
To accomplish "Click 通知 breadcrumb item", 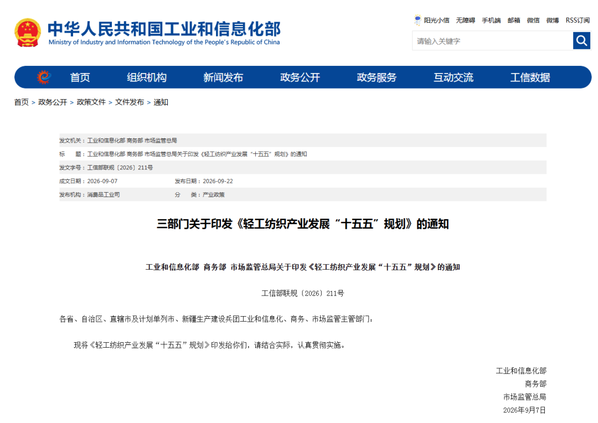I will (161, 102).
